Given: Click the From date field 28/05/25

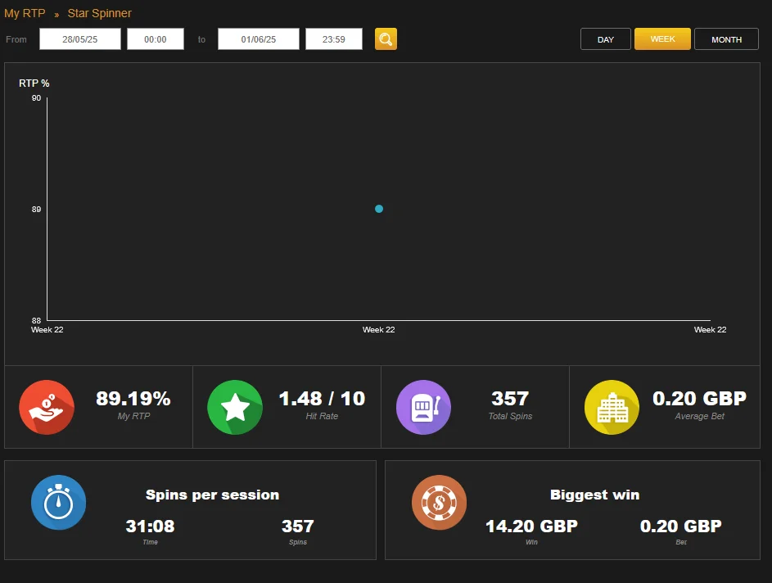Looking at the screenshot, I should click(79, 39).
